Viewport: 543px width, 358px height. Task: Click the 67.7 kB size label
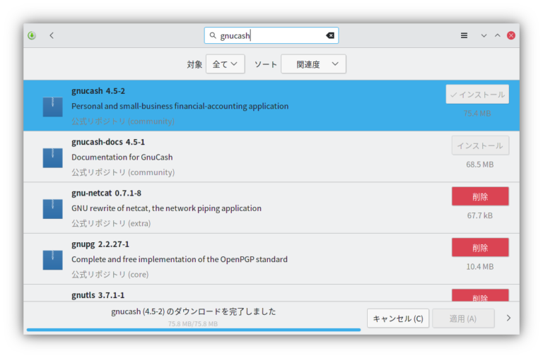480,215
